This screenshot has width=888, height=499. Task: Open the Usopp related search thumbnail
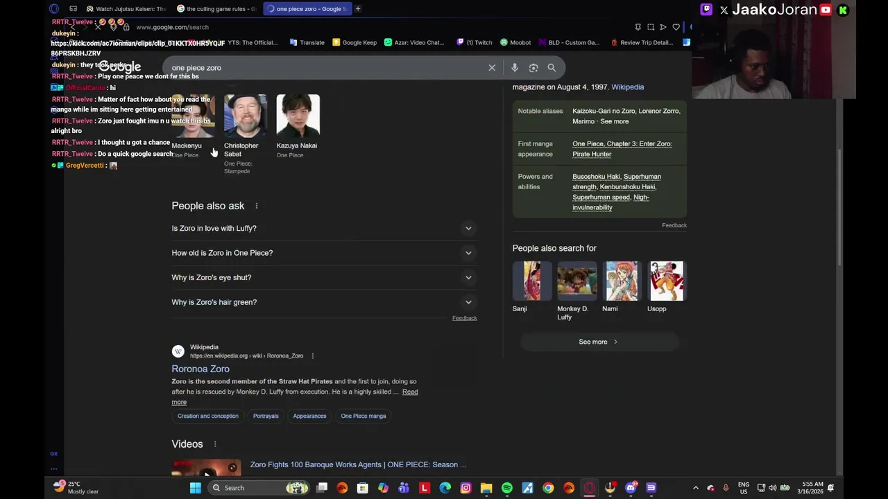[667, 281]
